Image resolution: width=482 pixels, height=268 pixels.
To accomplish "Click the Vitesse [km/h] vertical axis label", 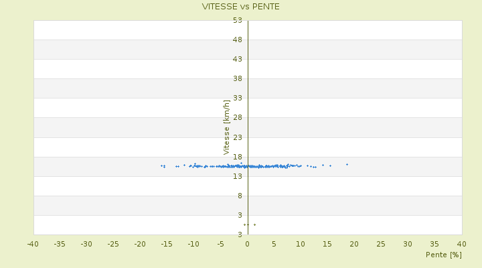I will pyautogui.click(x=227, y=127).
